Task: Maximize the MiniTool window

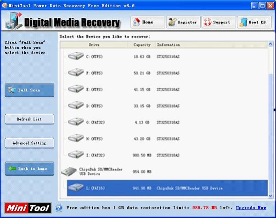Action: coord(262,6)
